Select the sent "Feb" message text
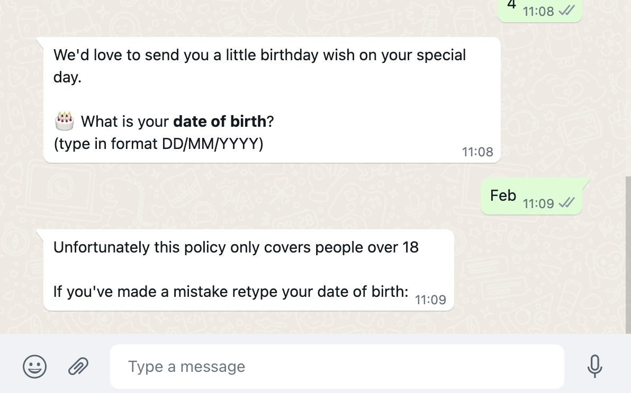631x393 pixels. (503, 195)
